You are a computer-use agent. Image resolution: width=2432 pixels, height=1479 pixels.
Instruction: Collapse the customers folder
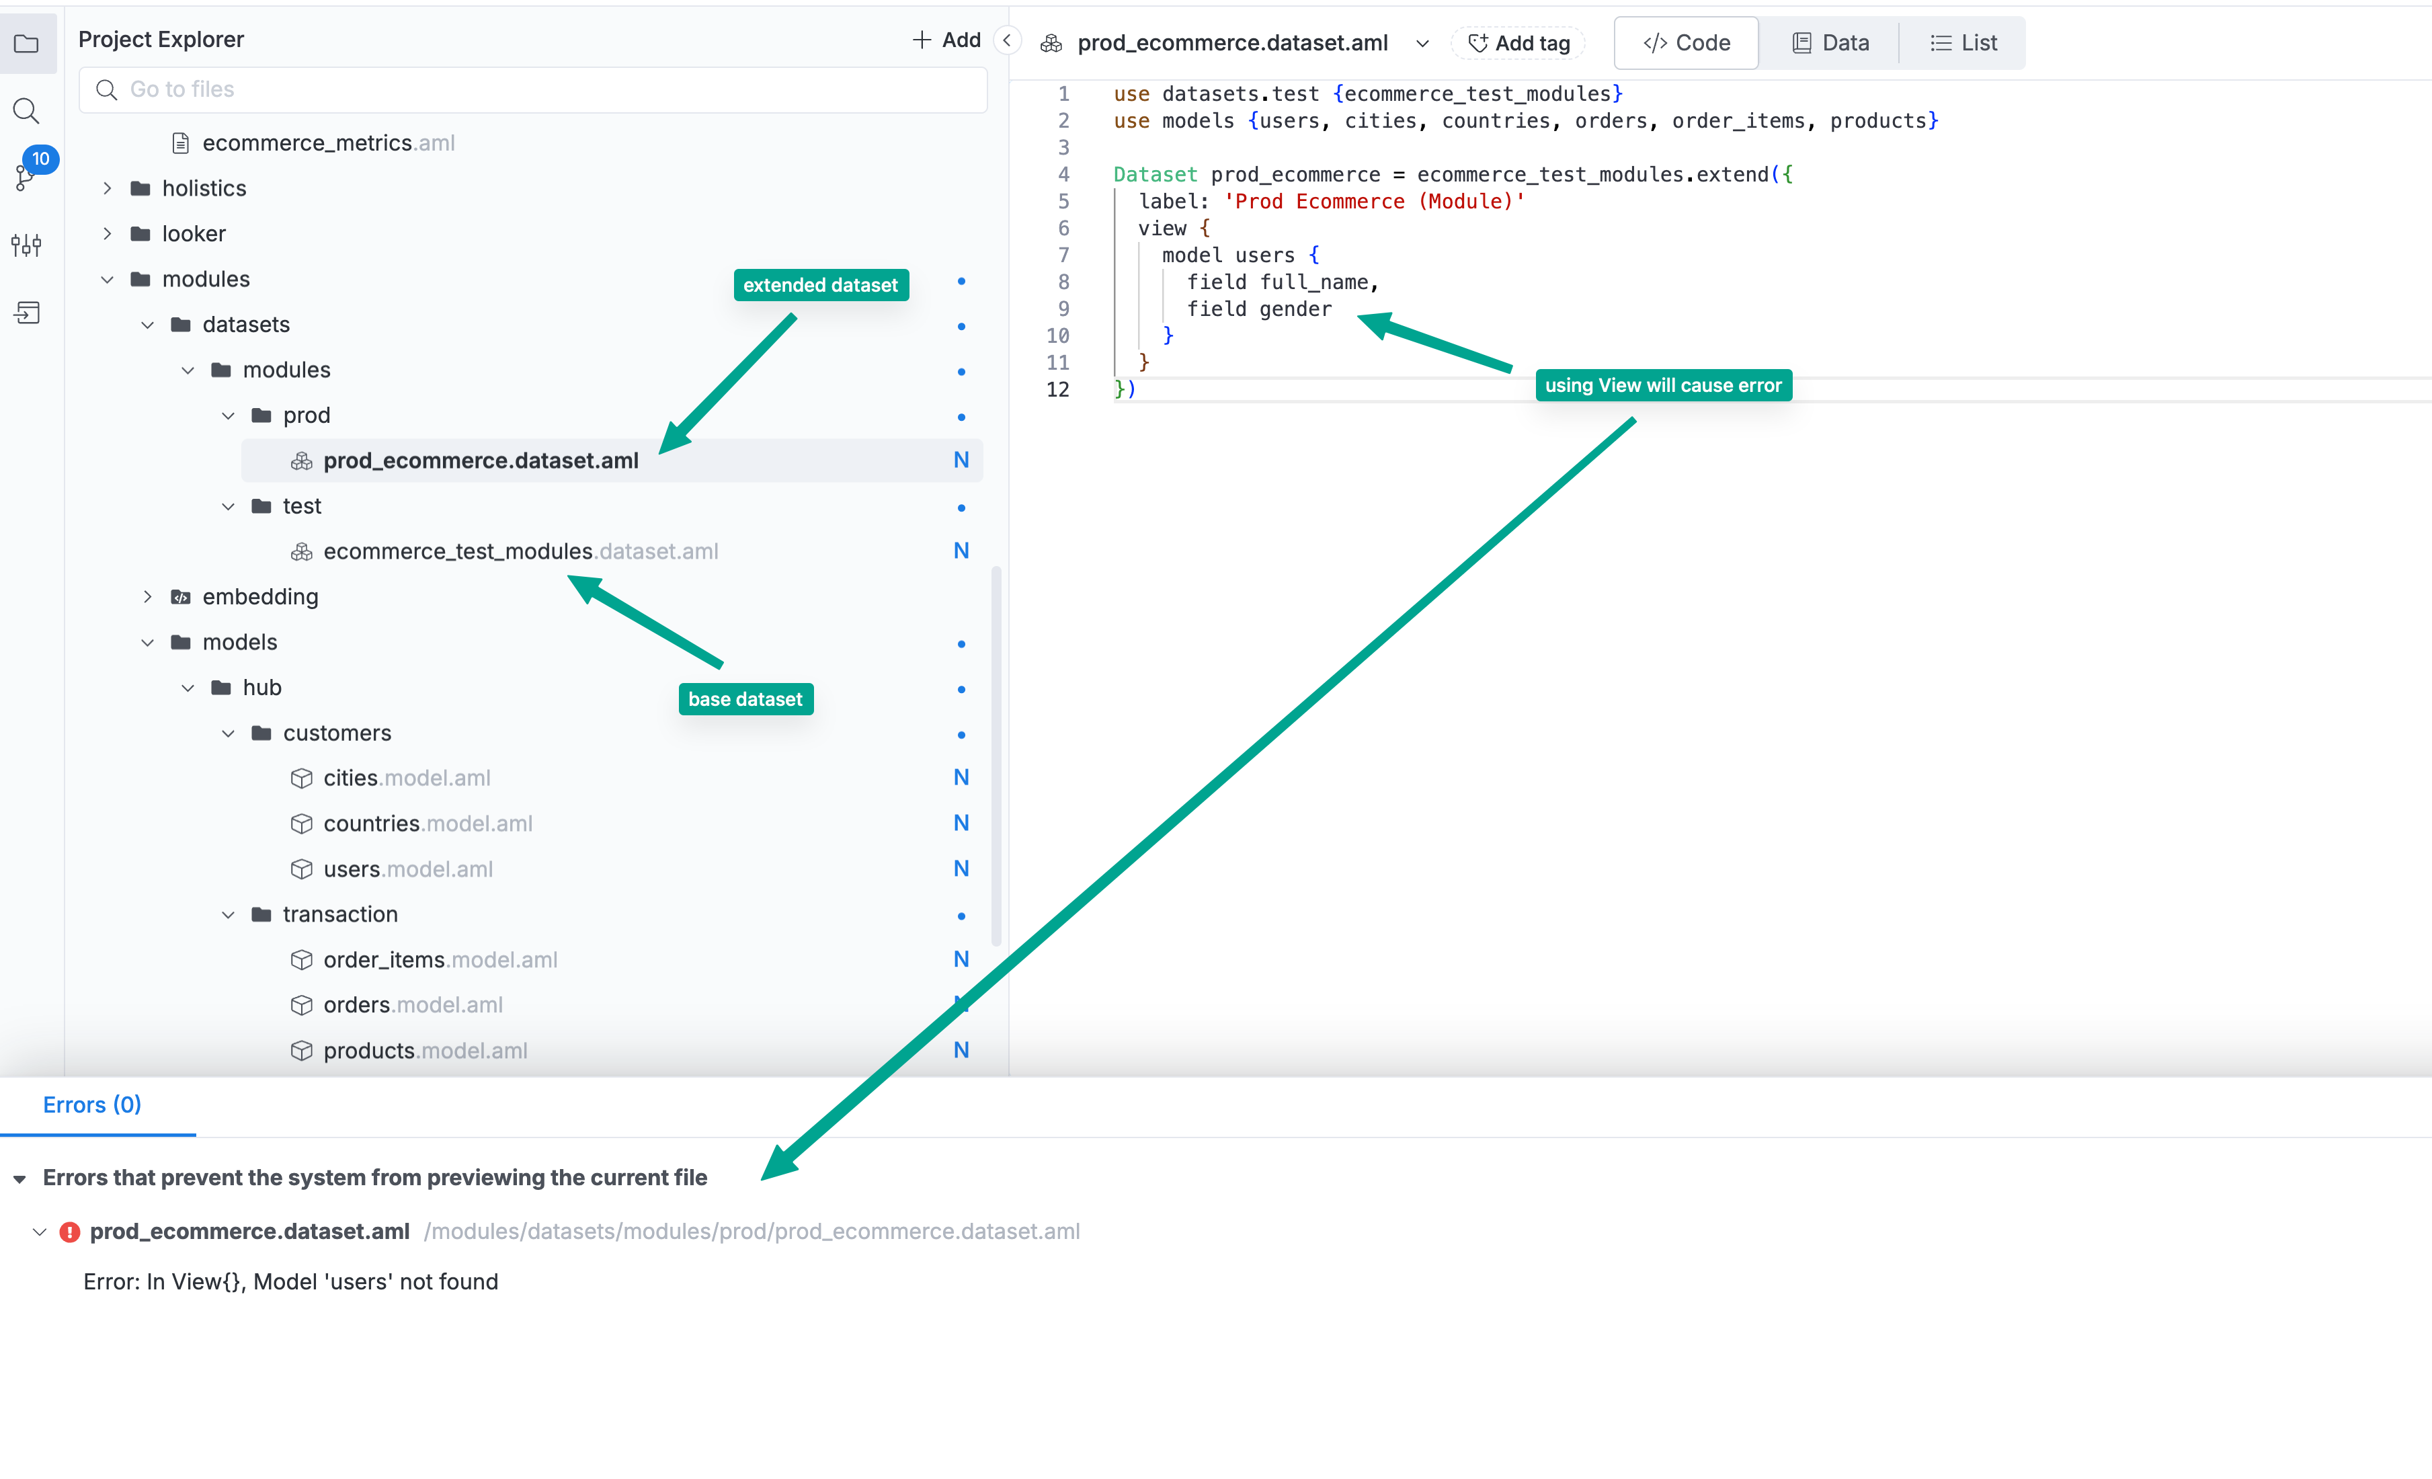(x=228, y=733)
